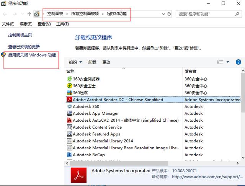This screenshot has width=245, height=186.
Task: Click 所有控制面板项 in the breadcrumb
Action: coord(85,14)
